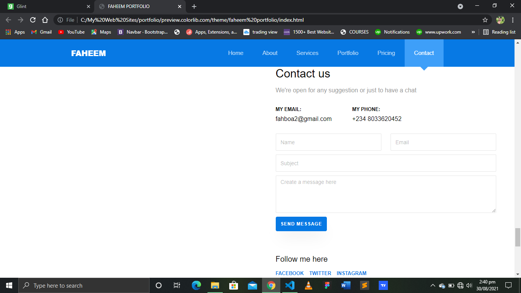Click the page vertical scrollbar thumb

tap(518, 237)
